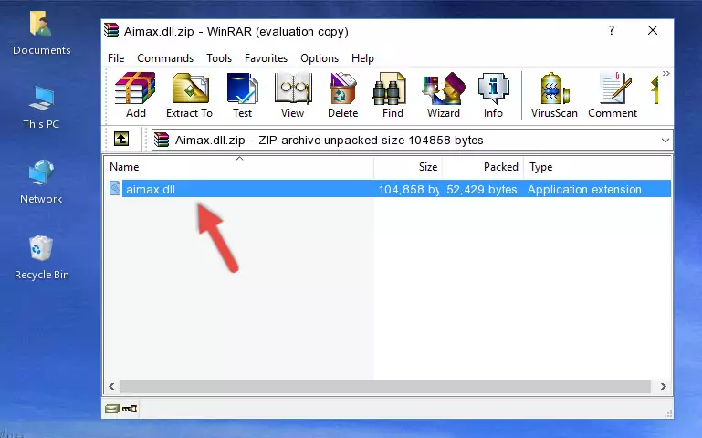Viewport: 702px width, 438px height.
Task: Open the Help menu
Action: [362, 58]
